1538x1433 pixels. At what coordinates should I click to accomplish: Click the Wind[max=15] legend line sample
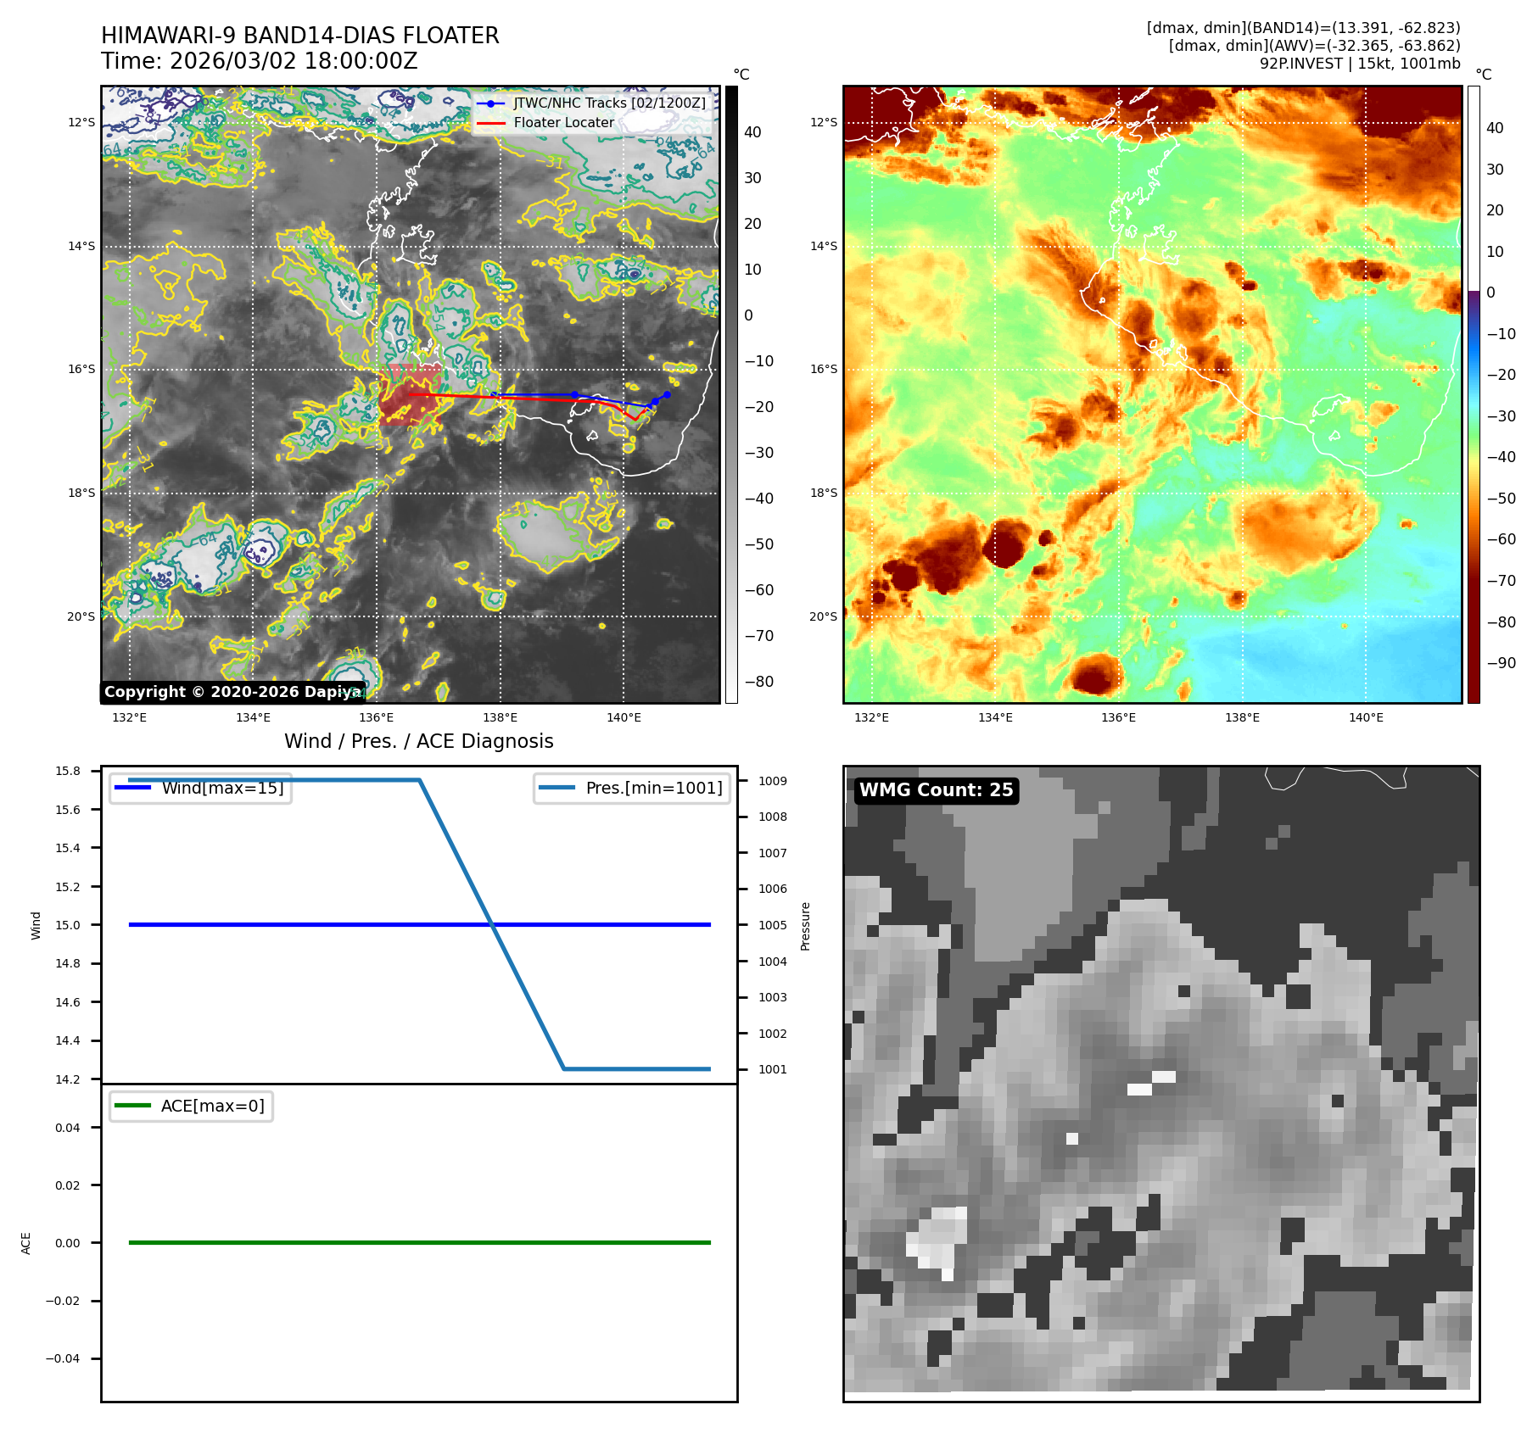pyautogui.click(x=133, y=788)
